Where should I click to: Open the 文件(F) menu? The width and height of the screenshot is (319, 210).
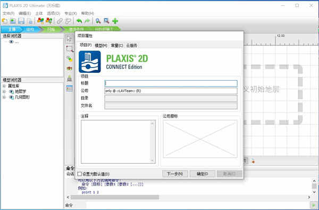(9, 13)
